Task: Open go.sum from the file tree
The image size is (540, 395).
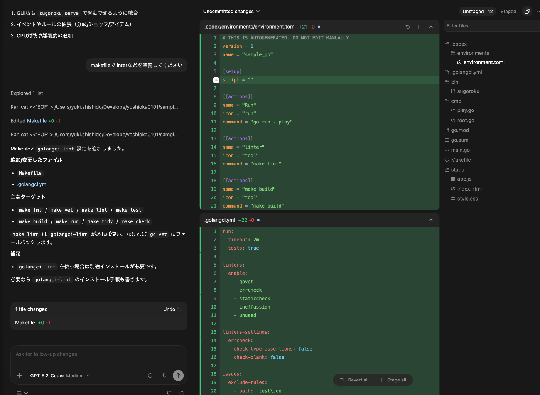Action: tap(456, 140)
